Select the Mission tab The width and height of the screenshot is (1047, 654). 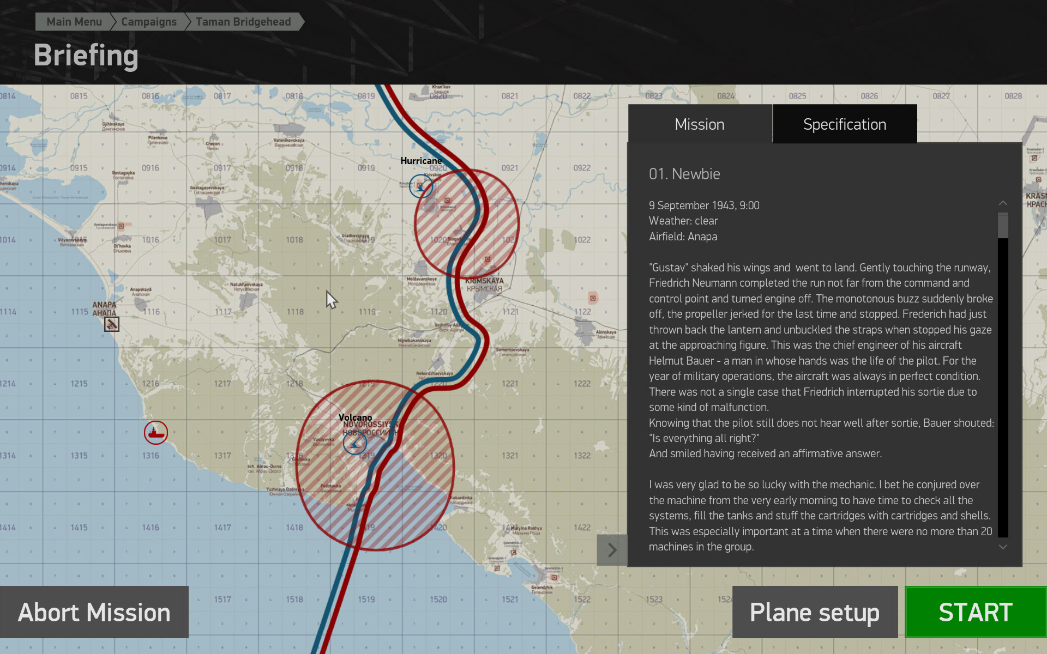(x=700, y=124)
